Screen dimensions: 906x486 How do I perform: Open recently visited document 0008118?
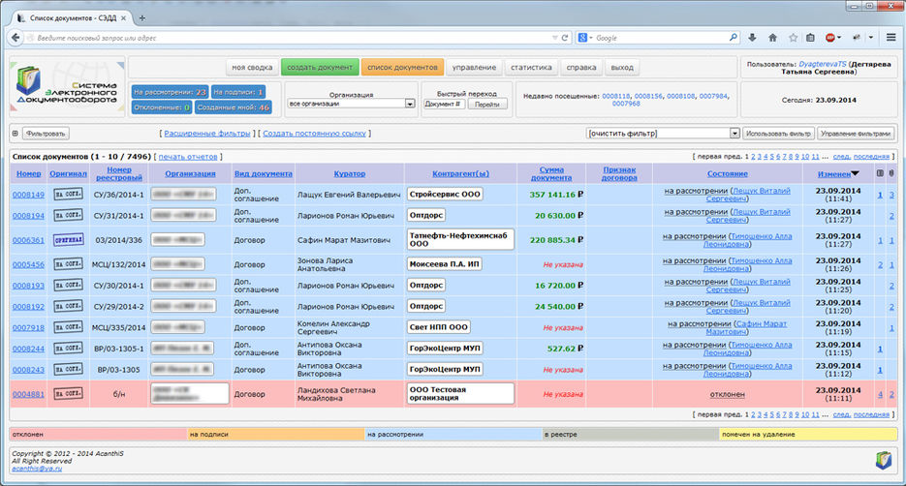point(616,96)
